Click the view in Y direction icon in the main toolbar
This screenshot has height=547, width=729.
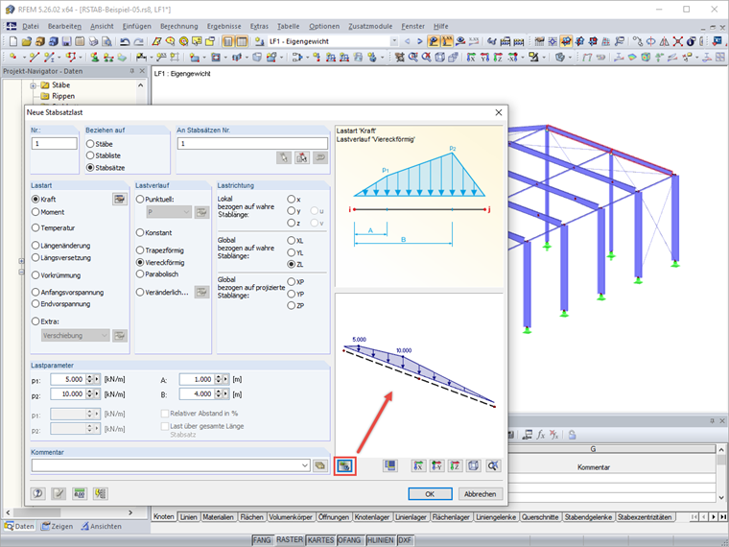tap(484, 58)
